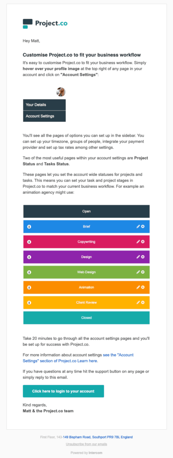The image size is (173, 458).
Task: Select the Your Details menu item
Action: (44, 105)
